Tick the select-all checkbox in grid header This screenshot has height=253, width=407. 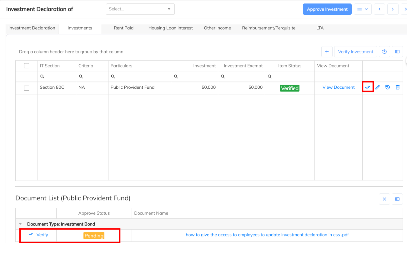(27, 66)
